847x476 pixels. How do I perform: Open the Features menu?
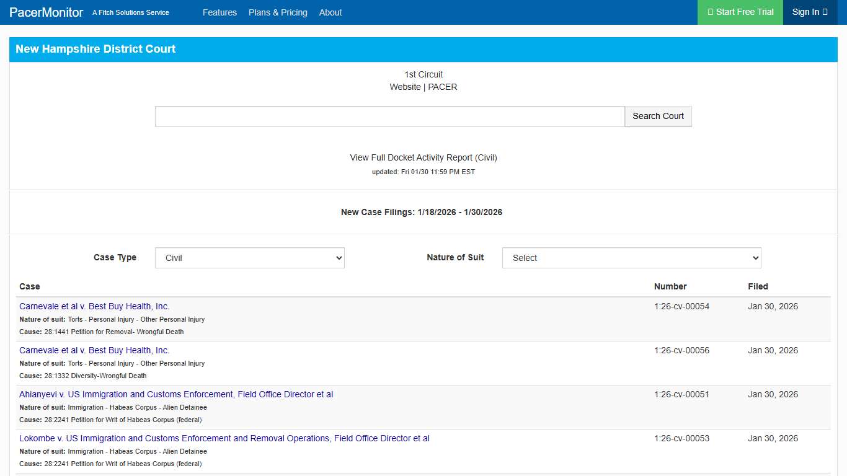220,12
